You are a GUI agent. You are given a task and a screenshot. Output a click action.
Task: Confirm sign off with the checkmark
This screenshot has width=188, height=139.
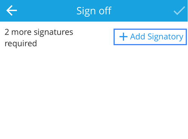pyautogui.click(x=179, y=11)
